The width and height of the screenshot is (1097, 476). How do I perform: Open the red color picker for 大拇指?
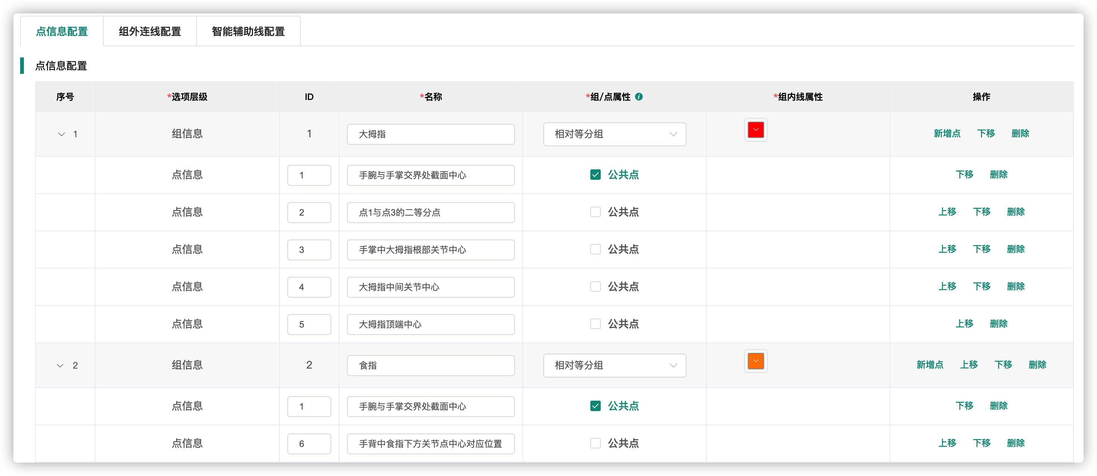756,130
